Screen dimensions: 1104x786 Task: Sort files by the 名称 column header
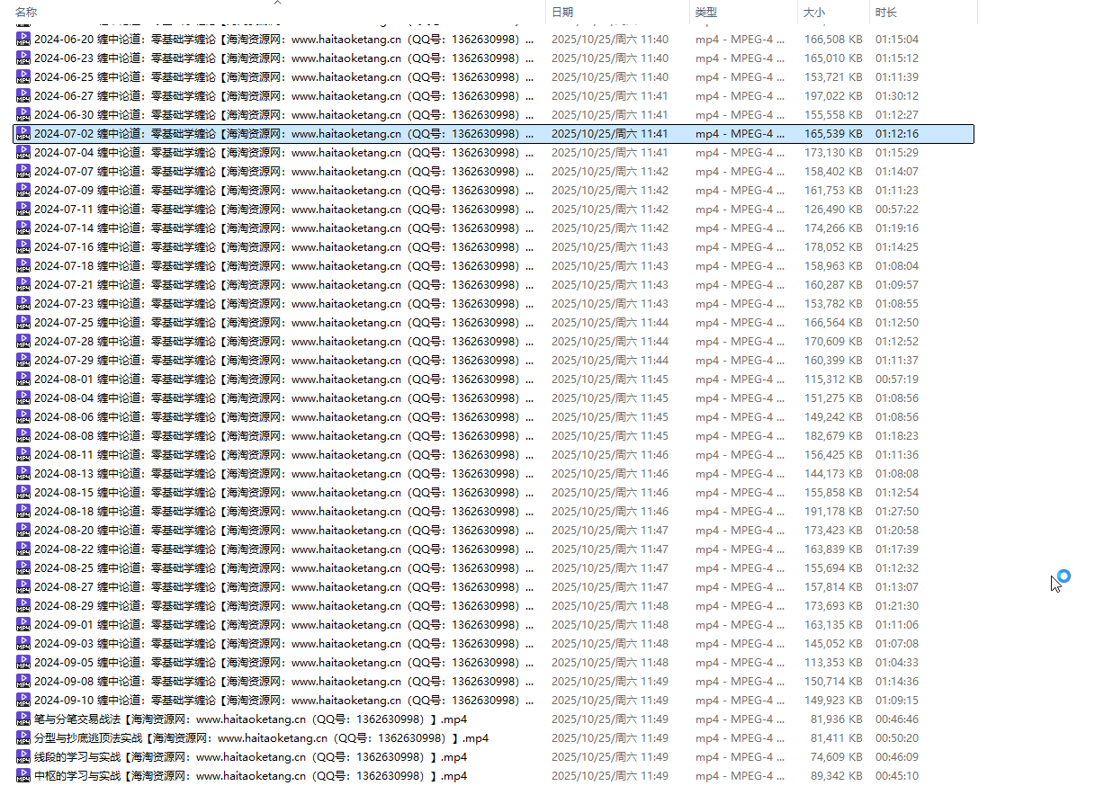coord(27,13)
